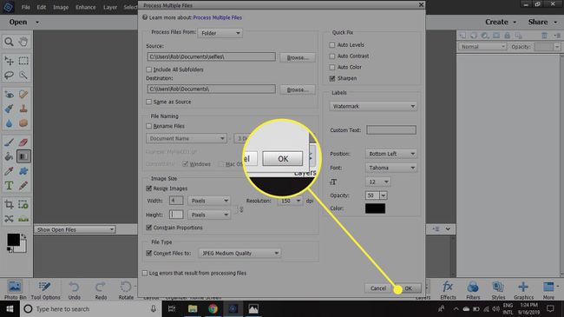Select the Sponge tool
Screen dimensions: 564x317
(x=23, y=123)
